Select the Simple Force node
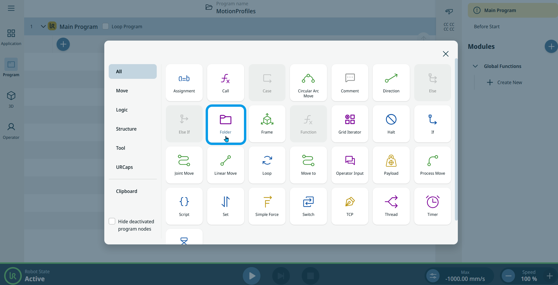The height and width of the screenshot is (285, 558). (x=267, y=206)
